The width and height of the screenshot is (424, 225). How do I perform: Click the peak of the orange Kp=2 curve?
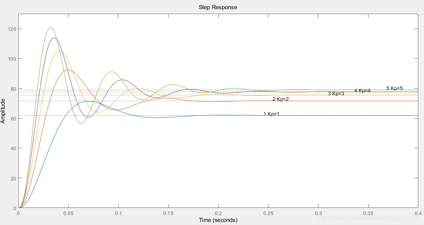[x=68, y=70]
